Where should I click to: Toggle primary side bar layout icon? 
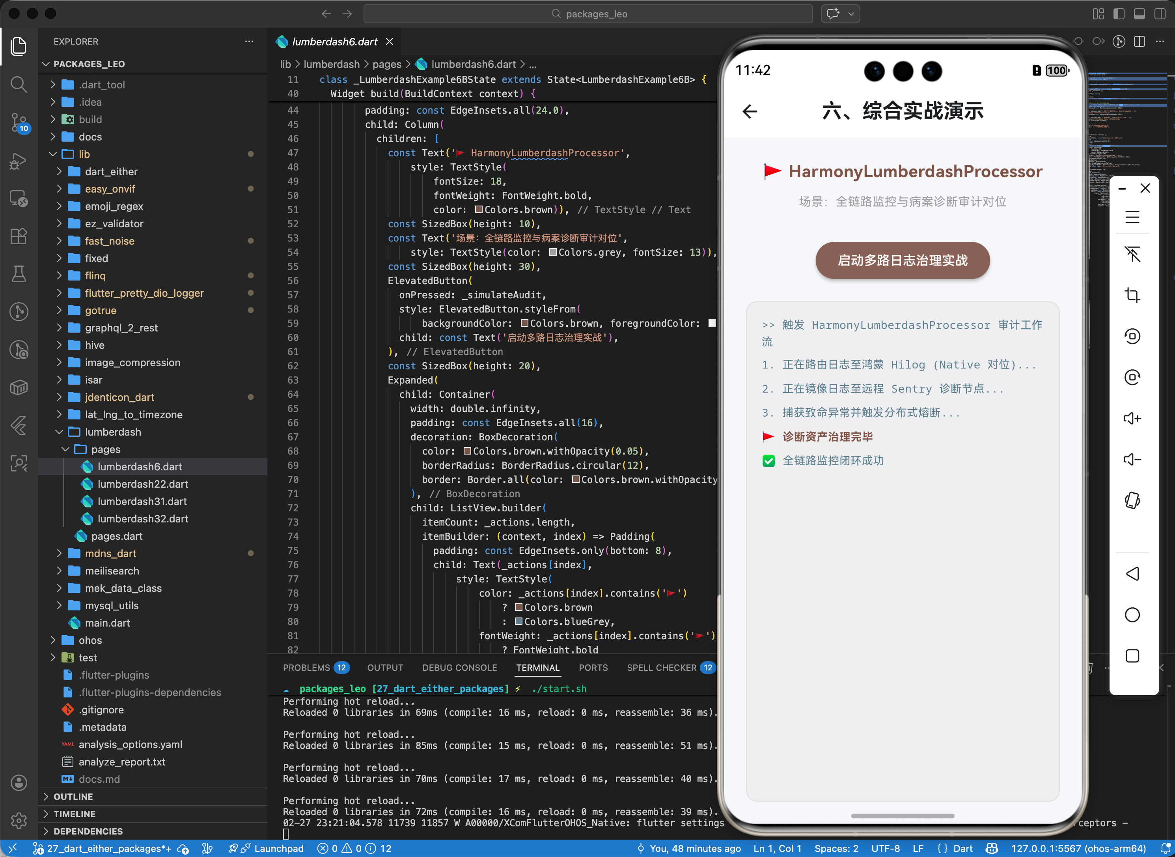tap(1119, 14)
